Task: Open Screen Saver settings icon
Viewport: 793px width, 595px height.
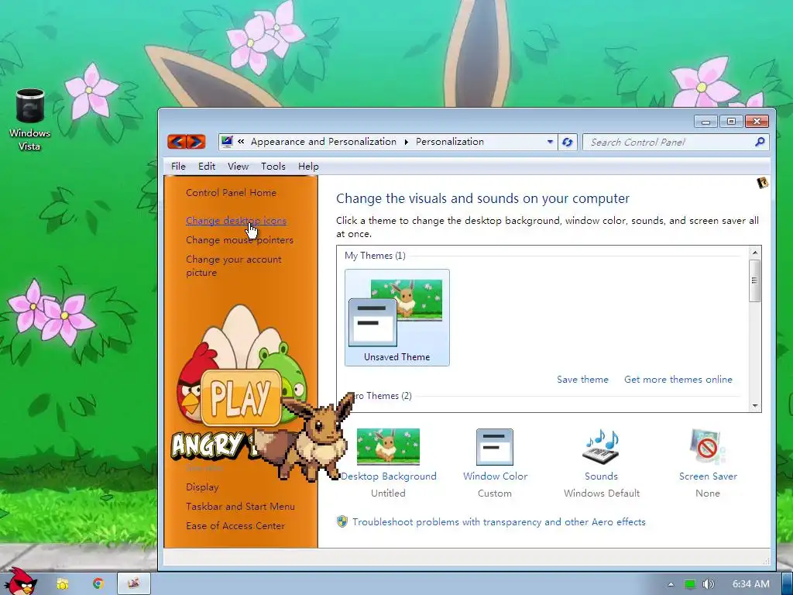Action: tap(708, 446)
